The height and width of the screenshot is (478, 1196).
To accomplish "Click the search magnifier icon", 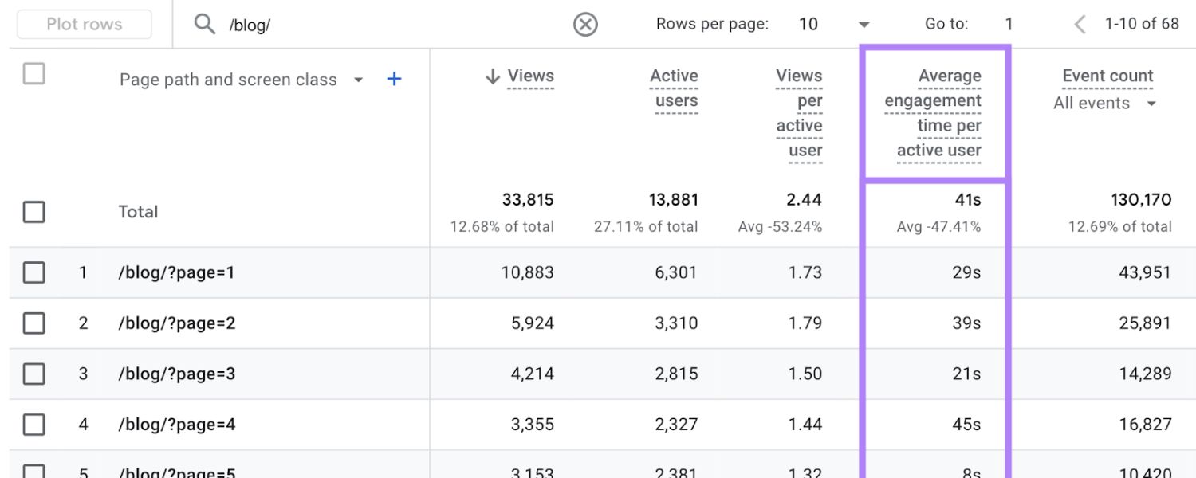I will coord(205,24).
